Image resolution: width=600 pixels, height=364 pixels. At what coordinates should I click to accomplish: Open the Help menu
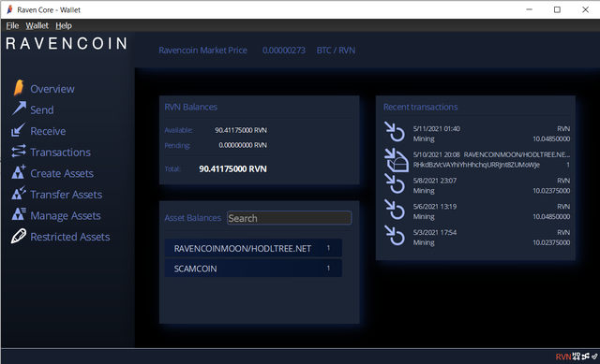64,25
